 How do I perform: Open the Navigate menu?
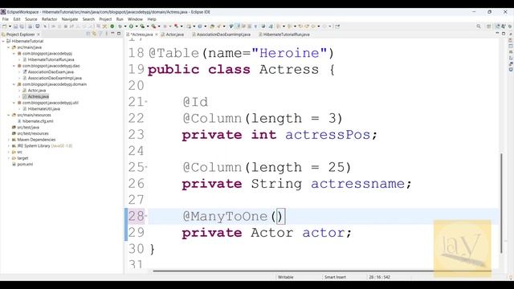point(70,19)
